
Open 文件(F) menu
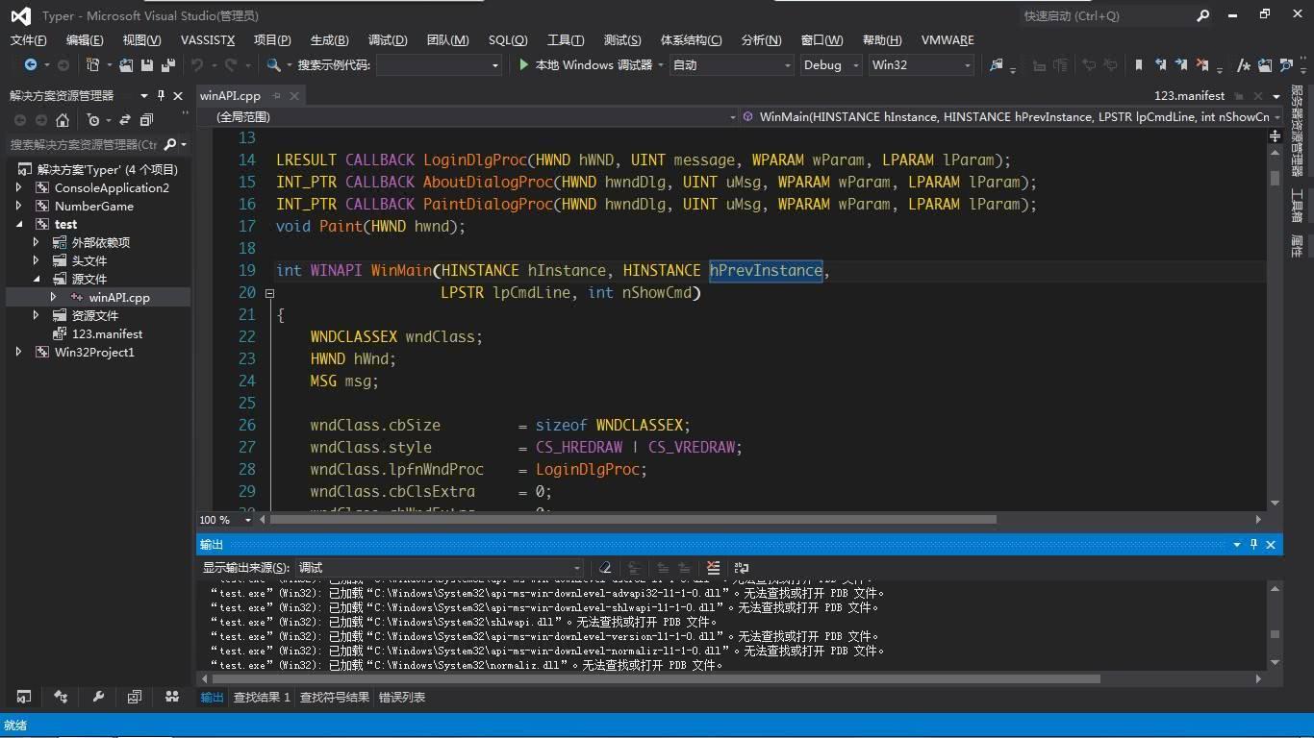coord(28,39)
